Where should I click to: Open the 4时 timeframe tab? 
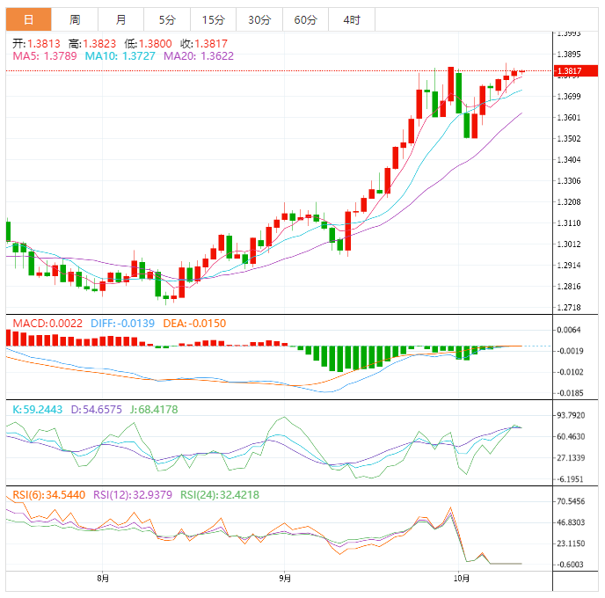pyautogui.click(x=352, y=19)
